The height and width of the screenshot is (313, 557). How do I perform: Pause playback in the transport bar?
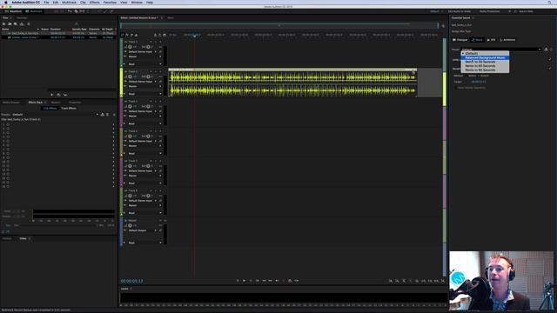[251, 280]
